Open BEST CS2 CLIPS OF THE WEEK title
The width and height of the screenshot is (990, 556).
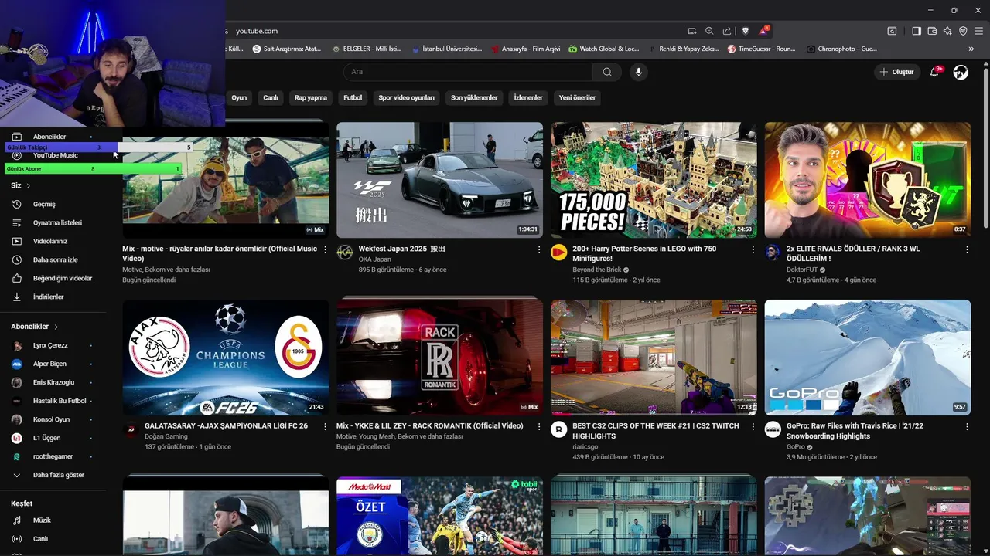(656, 431)
